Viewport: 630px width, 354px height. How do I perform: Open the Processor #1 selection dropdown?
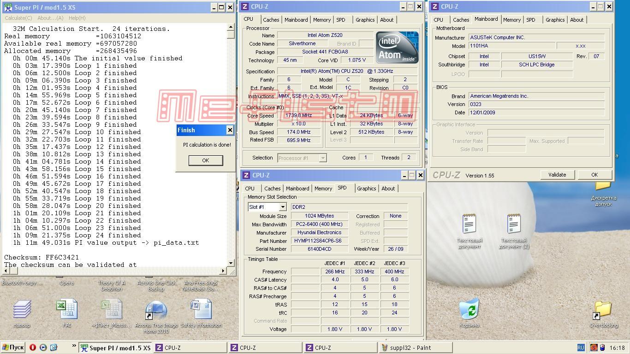[323, 158]
